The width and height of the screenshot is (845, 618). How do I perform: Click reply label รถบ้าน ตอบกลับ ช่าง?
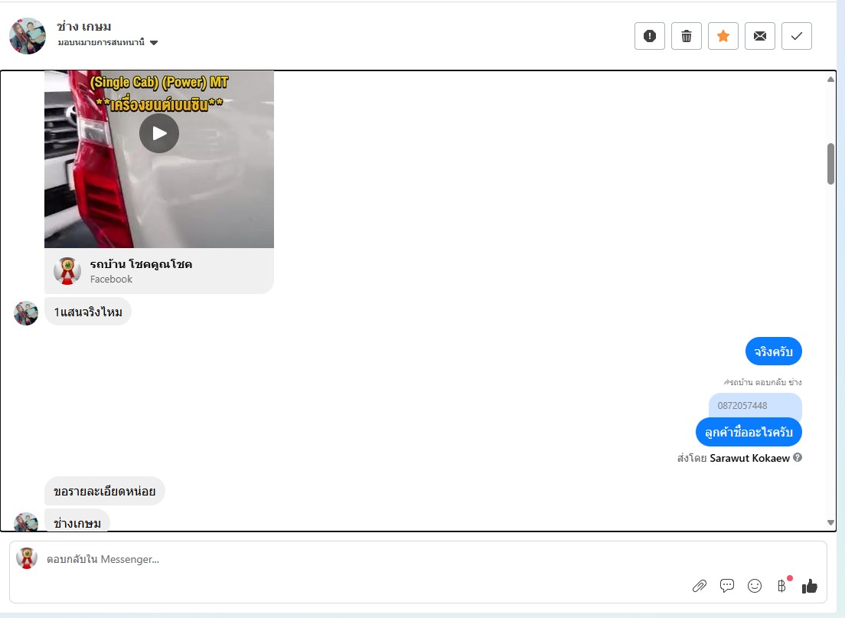click(762, 382)
